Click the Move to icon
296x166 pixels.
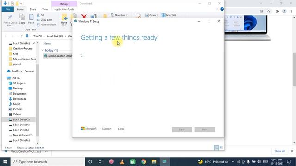point(64,18)
